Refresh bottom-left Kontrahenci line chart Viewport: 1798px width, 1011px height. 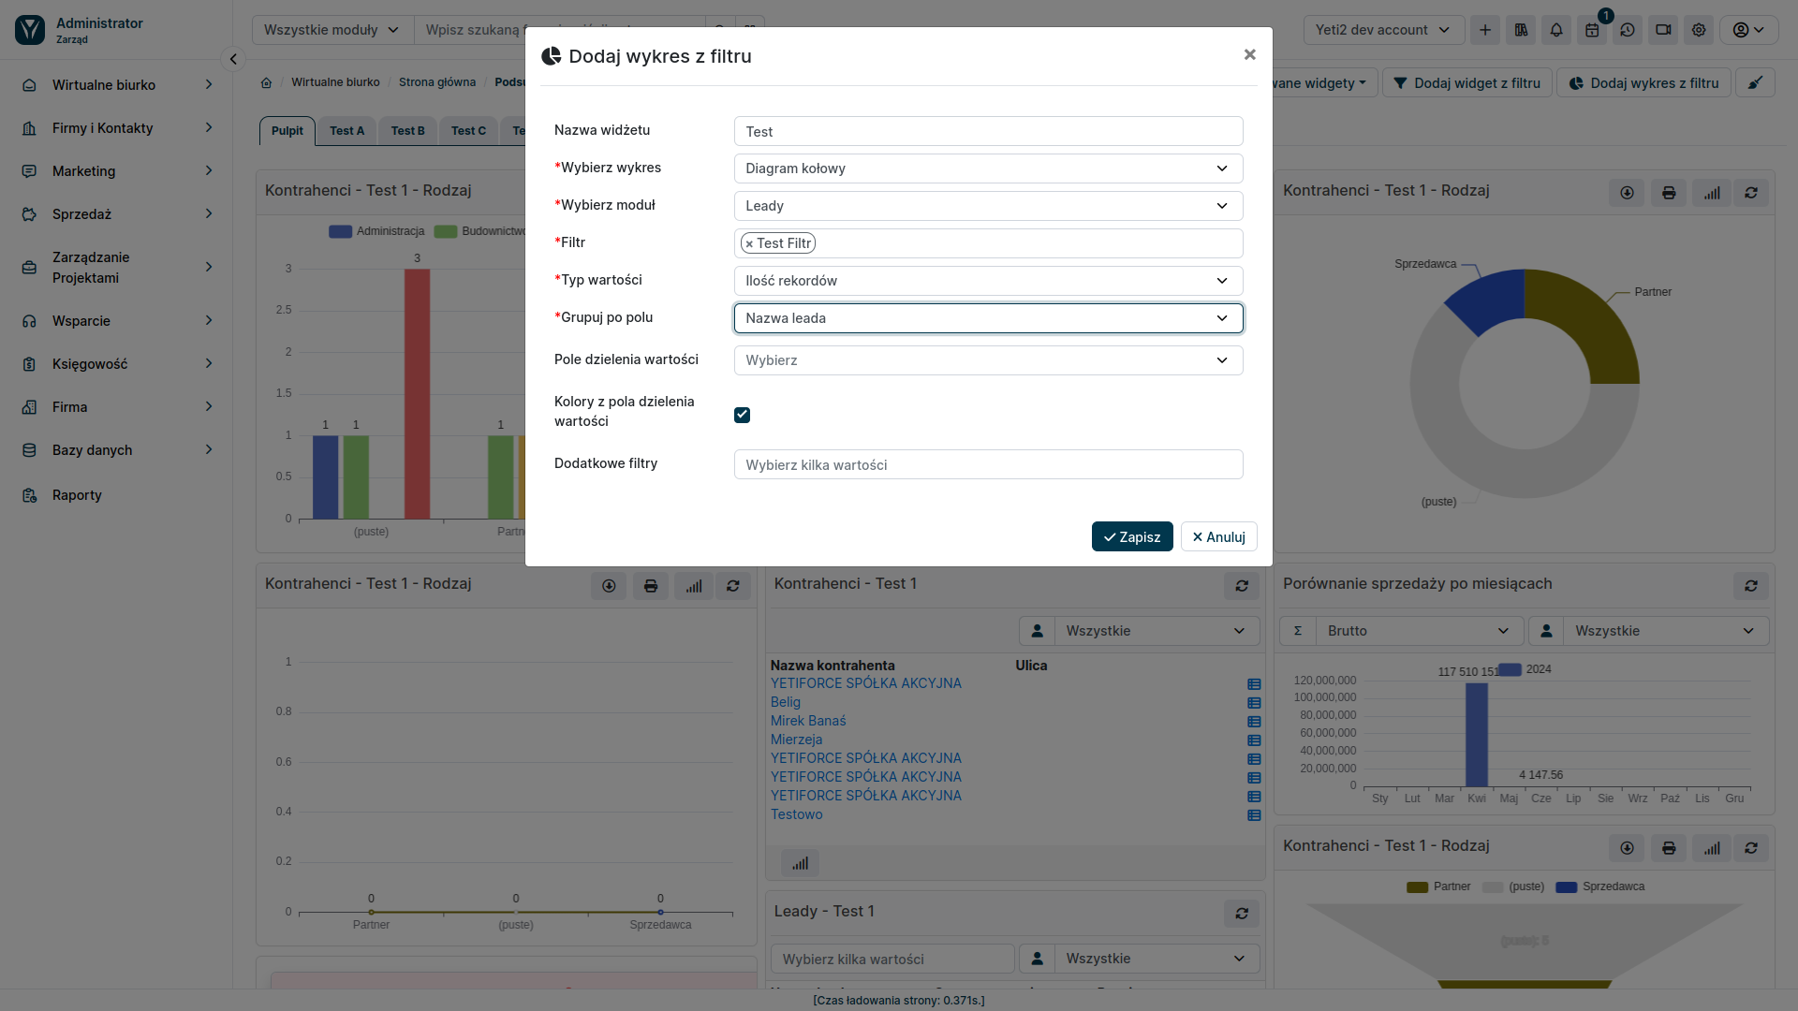pos(733,586)
